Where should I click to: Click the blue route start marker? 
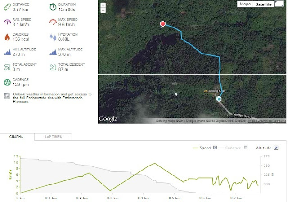(219, 99)
